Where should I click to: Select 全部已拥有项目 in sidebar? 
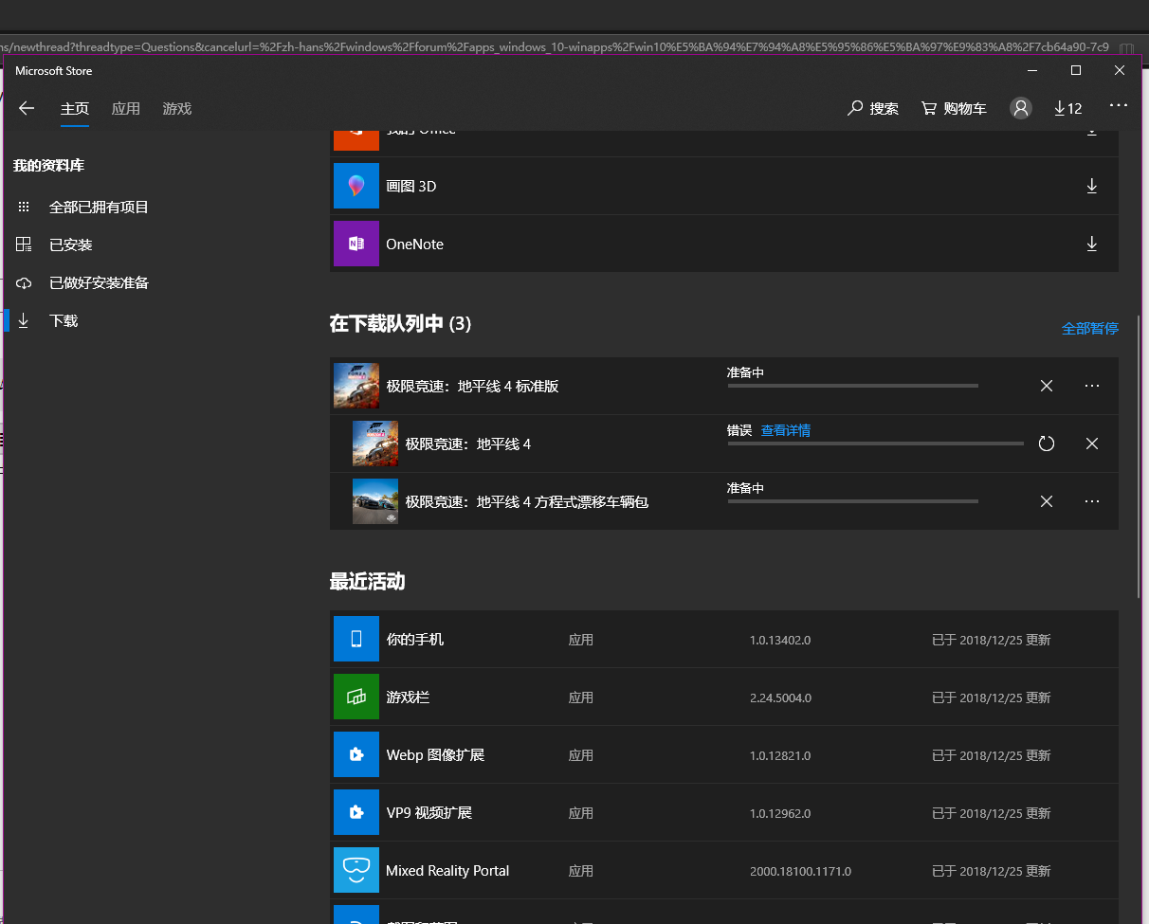tap(99, 207)
